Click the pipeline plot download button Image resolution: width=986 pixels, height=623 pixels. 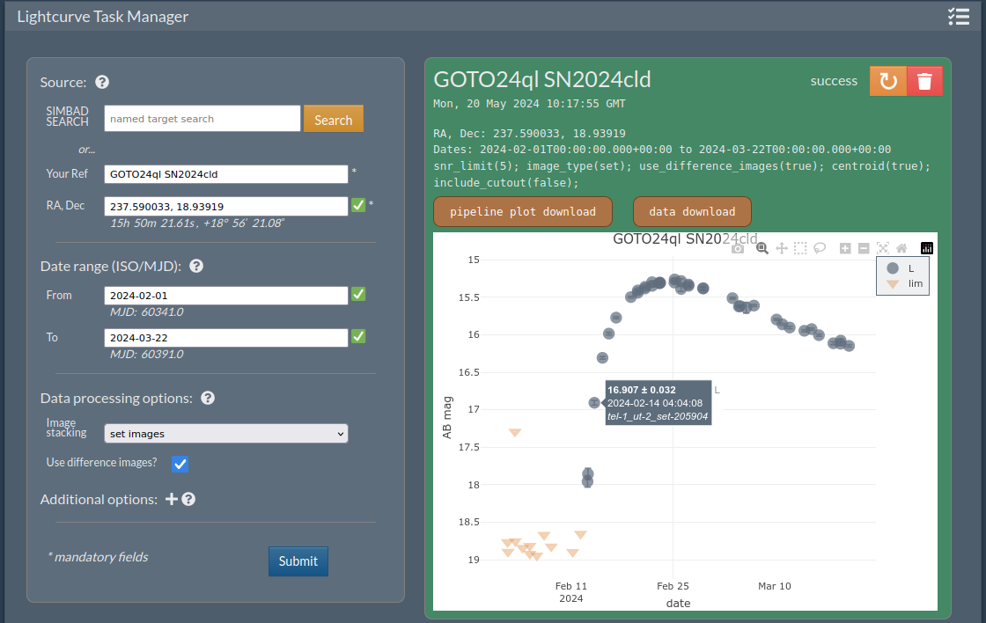point(523,211)
